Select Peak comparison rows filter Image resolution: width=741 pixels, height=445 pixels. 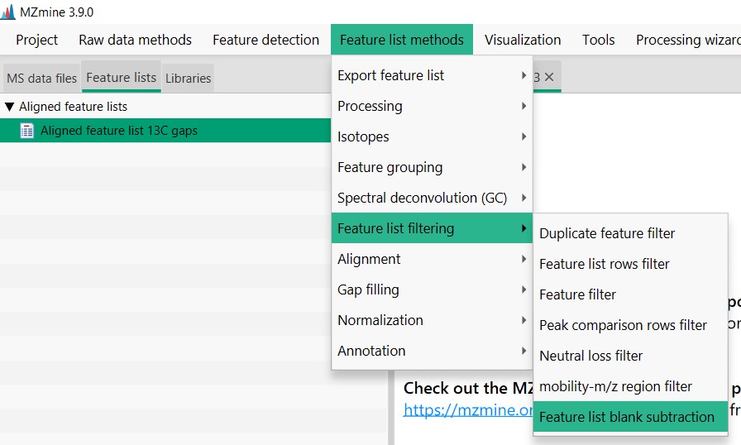click(x=623, y=325)
